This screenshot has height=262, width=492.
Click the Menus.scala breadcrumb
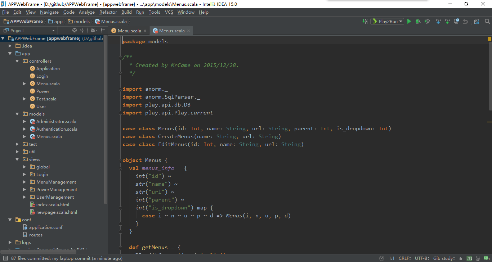(111, 22)
